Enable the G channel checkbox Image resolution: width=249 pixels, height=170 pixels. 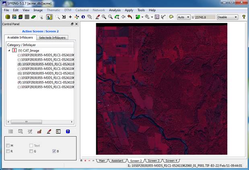pyautogui.click(x=31, y=151)
